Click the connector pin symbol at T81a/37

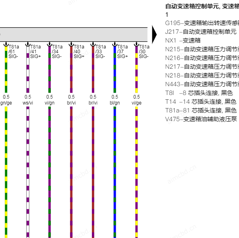[115, 44]
